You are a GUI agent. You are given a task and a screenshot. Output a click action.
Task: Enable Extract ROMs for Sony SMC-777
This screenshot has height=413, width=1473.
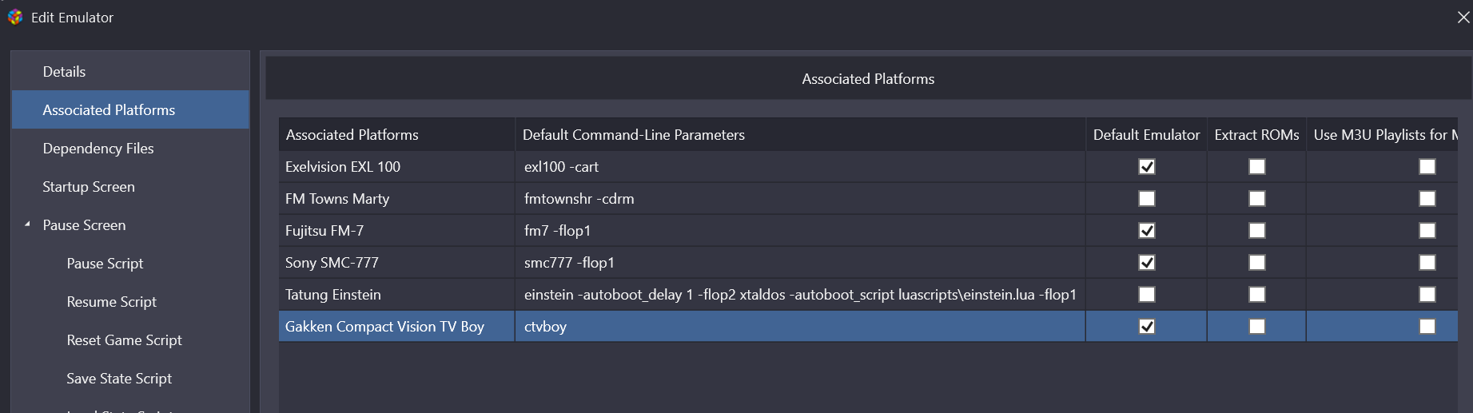tap(1257, 262)
